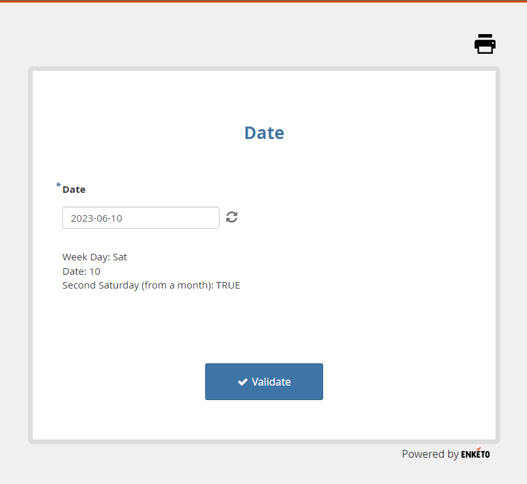Select the bold "Date" question label
The image size is (527, 484).
tap(74, 190)
